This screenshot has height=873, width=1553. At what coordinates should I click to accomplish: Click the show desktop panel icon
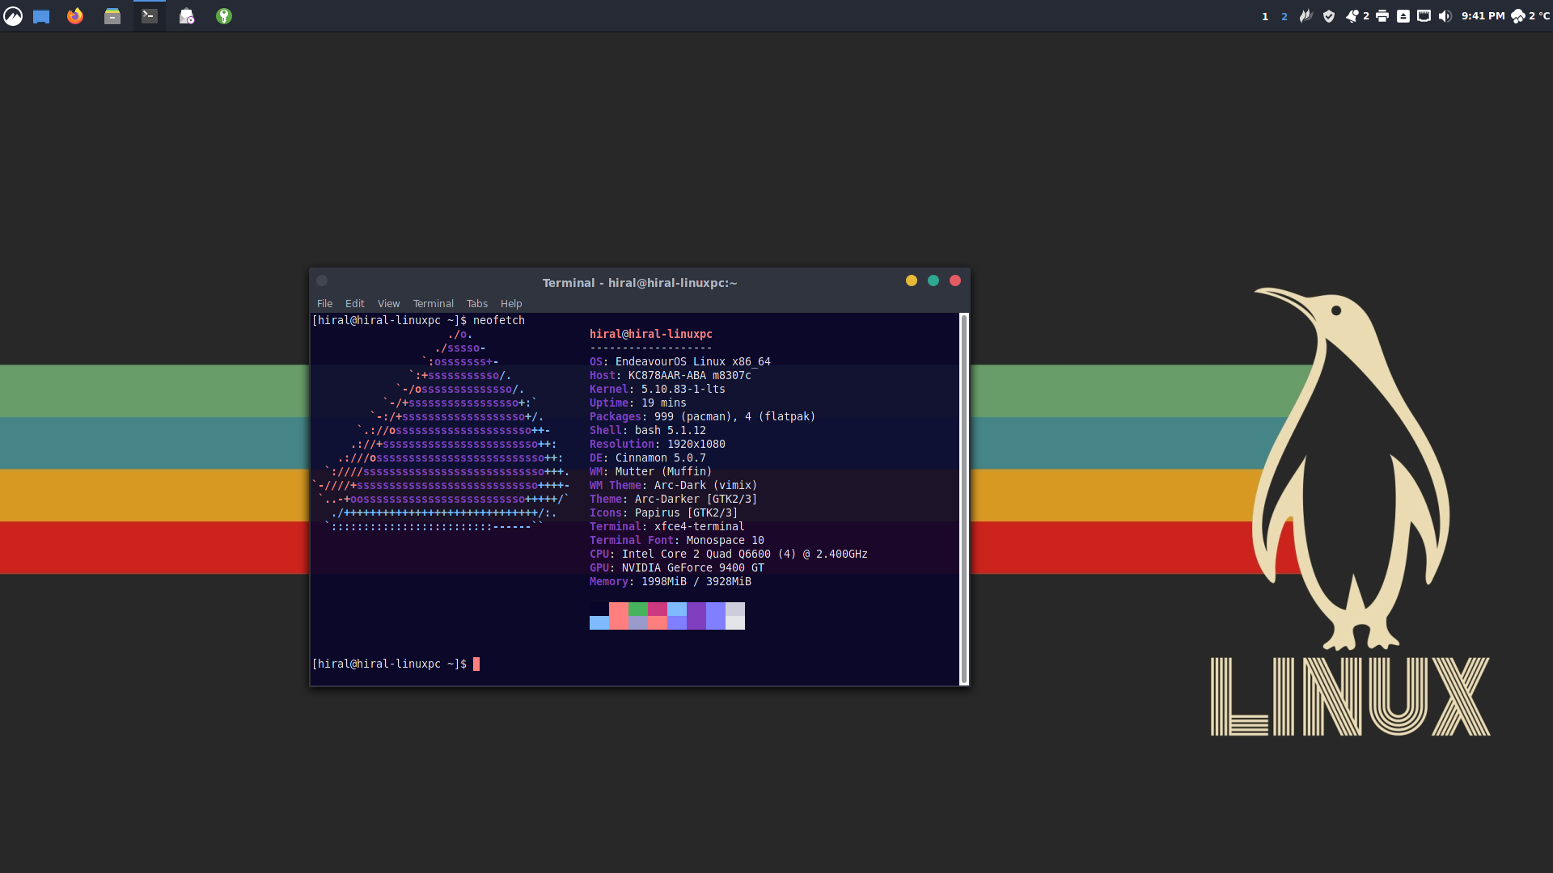point(41,16)
